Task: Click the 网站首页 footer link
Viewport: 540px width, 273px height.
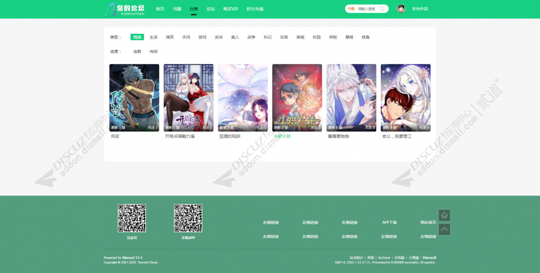Action: [428, 223]
